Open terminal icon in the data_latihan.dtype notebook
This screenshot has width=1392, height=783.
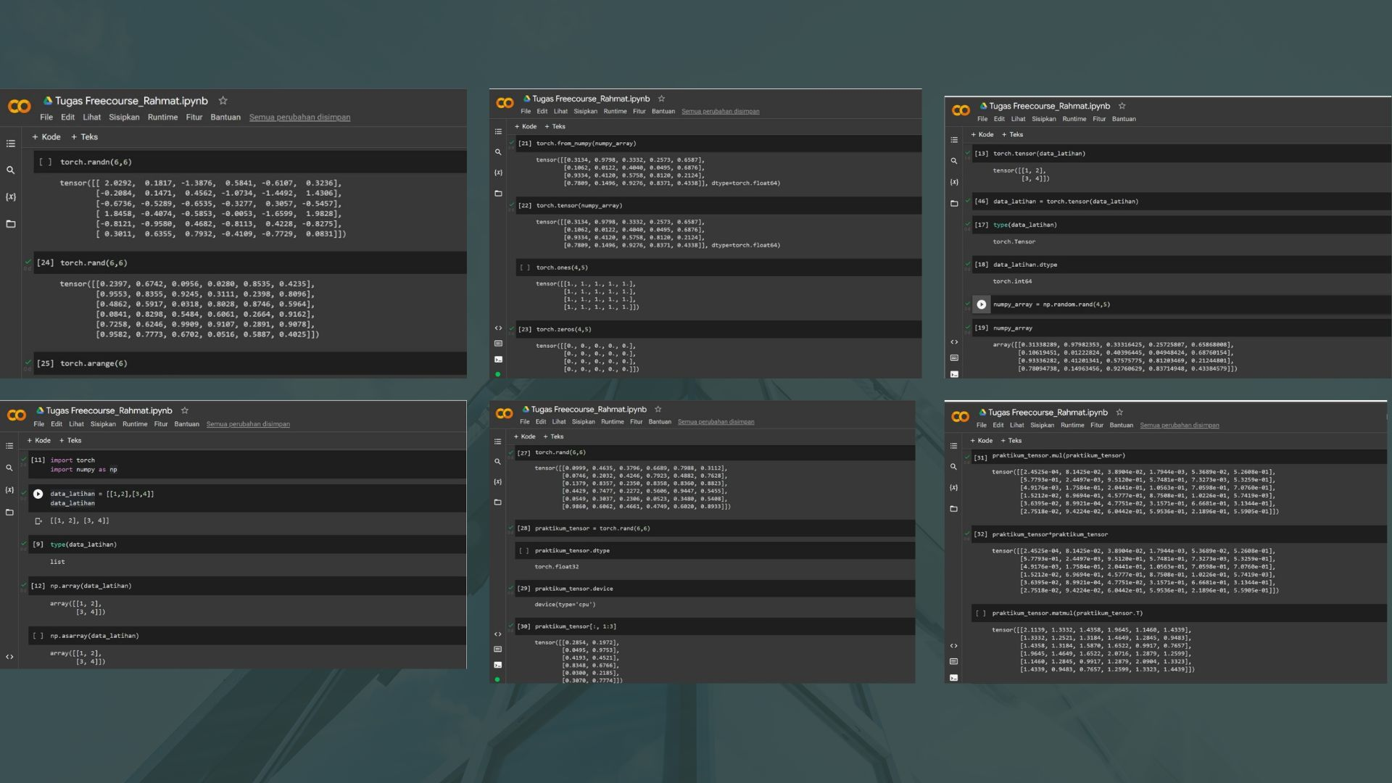click(954, 374)
